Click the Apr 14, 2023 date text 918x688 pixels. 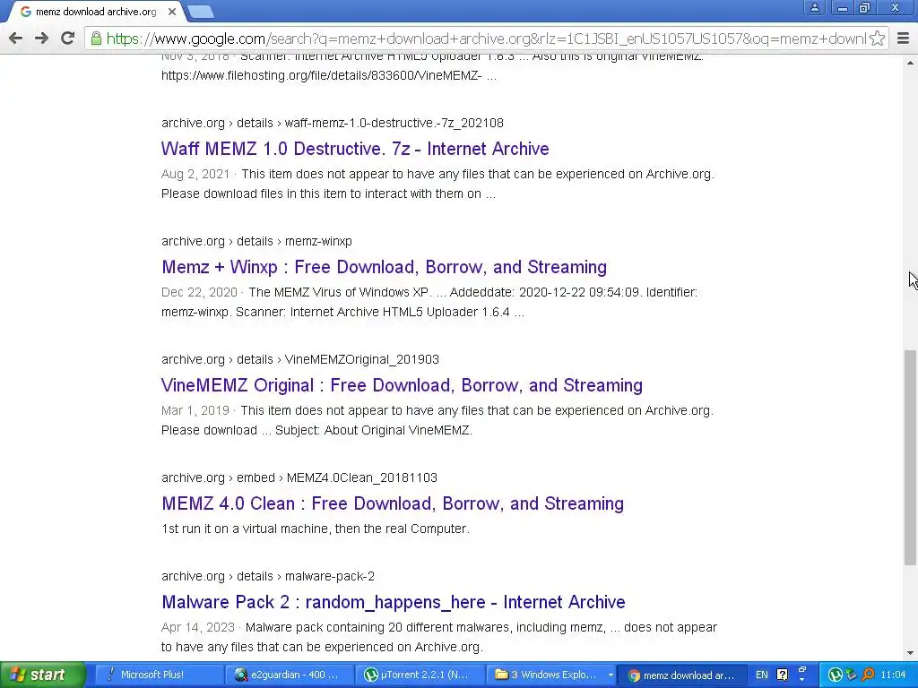point(198,627)
